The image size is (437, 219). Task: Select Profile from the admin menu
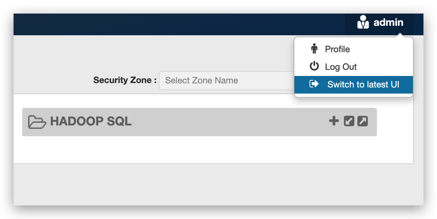(x=337, y=49)
